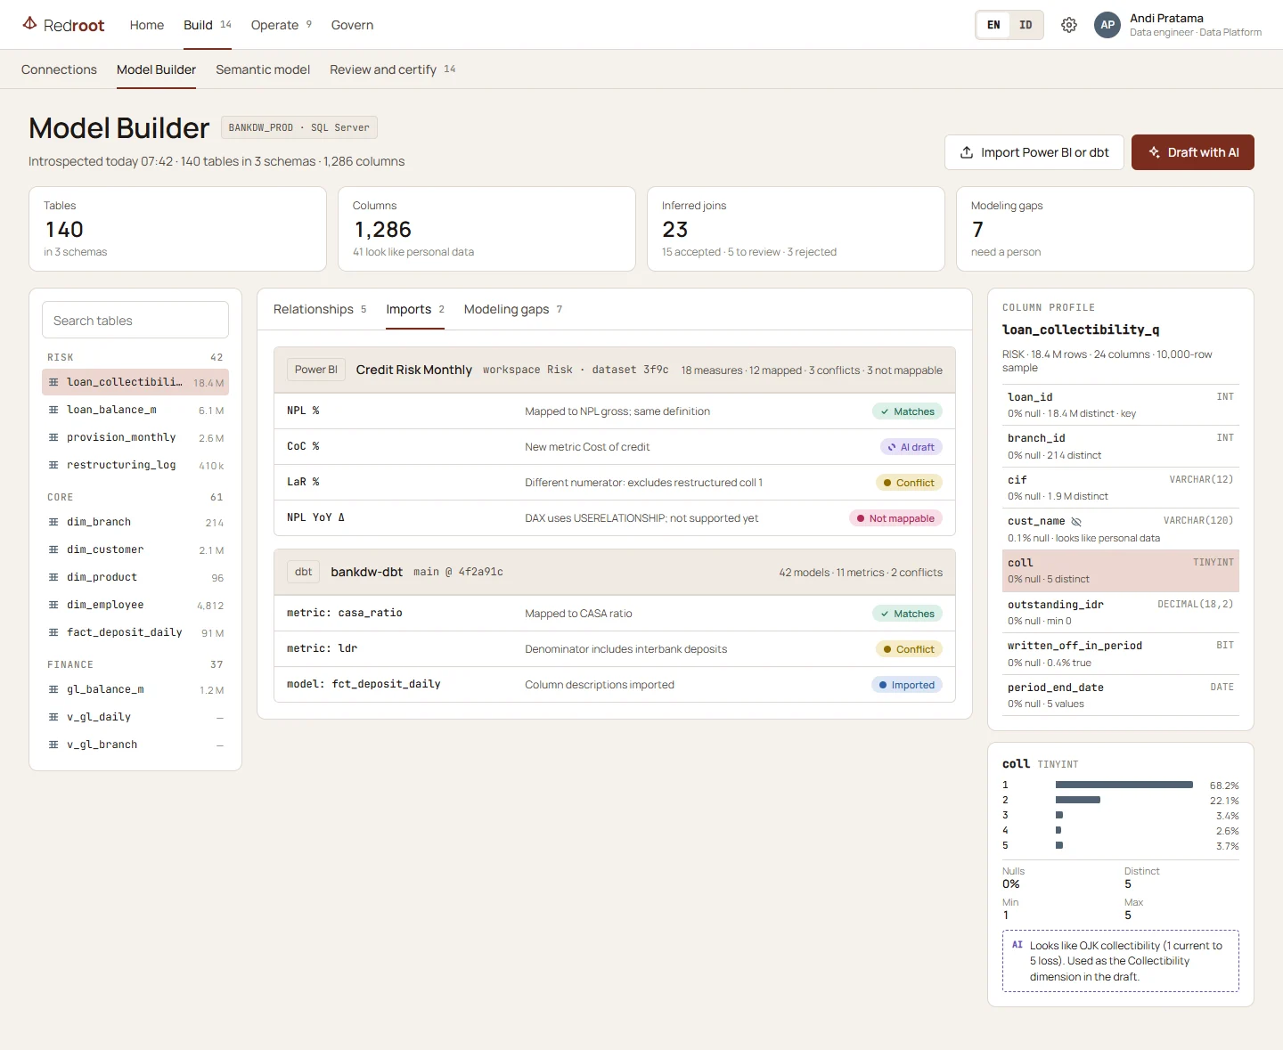
Task: Click table icon beside dim_employee
Action: tap(53, 605)
